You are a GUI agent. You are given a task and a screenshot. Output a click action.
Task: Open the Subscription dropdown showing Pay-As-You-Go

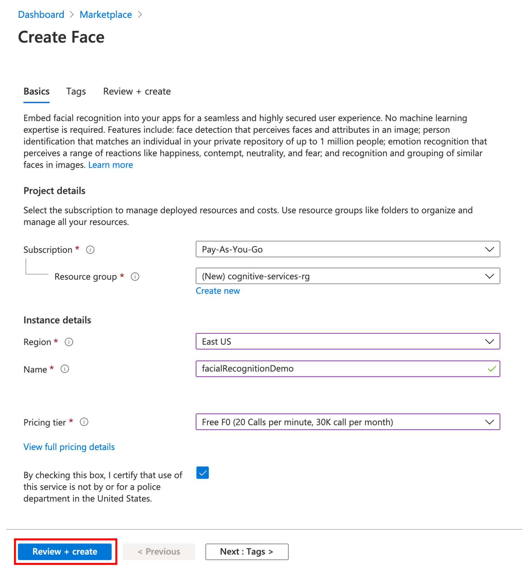(x=348, y=249)
